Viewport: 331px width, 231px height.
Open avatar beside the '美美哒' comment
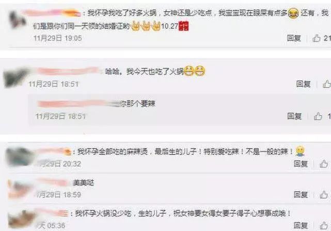click(20, 188)
